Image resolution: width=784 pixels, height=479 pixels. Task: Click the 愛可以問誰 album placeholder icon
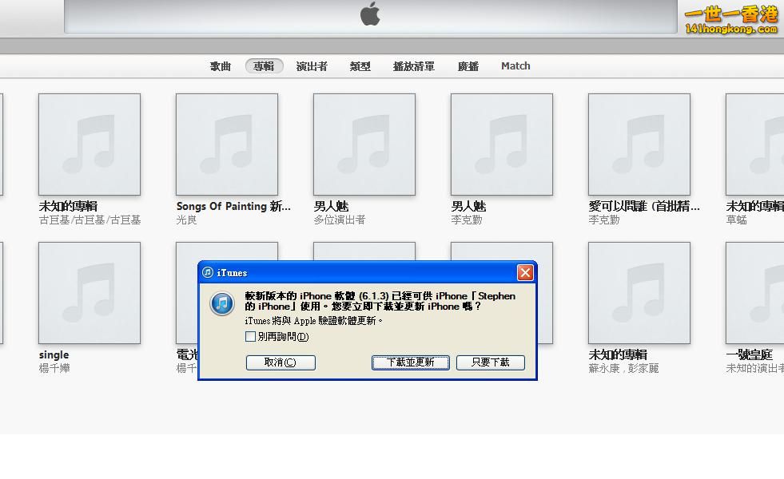click(639, 144)
